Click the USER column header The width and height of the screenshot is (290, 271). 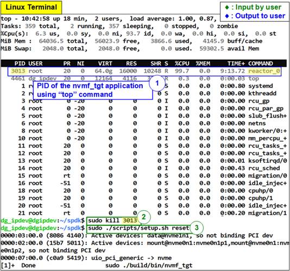point(35,64)
